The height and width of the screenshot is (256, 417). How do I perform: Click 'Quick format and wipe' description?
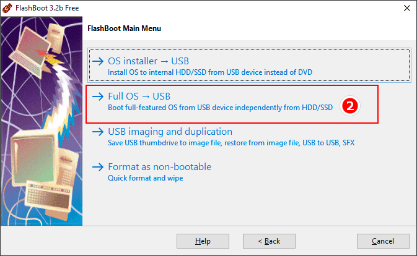pyautogui.click(x=146, y=178)
